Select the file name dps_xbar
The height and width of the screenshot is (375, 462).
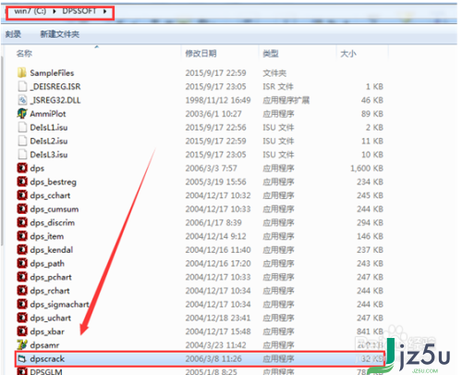tap(47, 331)
